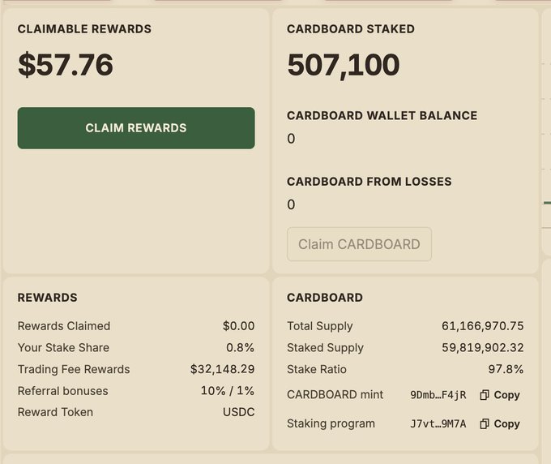Click the 10% / 1% referral value
The image size is (551, 464).
click(x=228, y=390)
